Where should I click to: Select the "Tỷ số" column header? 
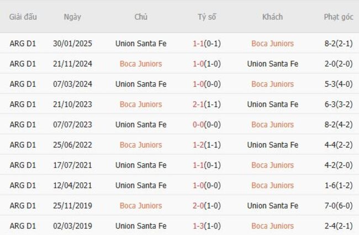(207, 17)
